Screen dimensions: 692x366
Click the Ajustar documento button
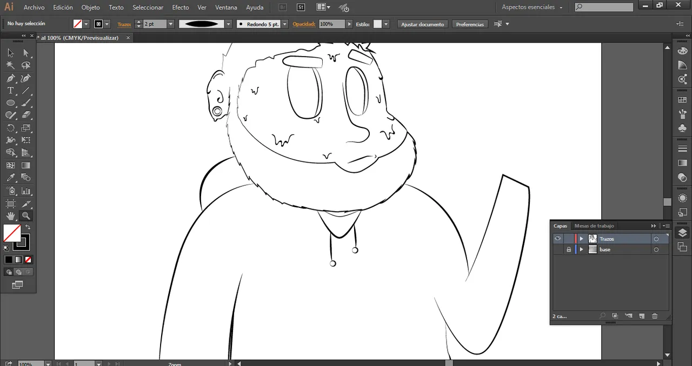pyautogui.click(x=422, y=24)
